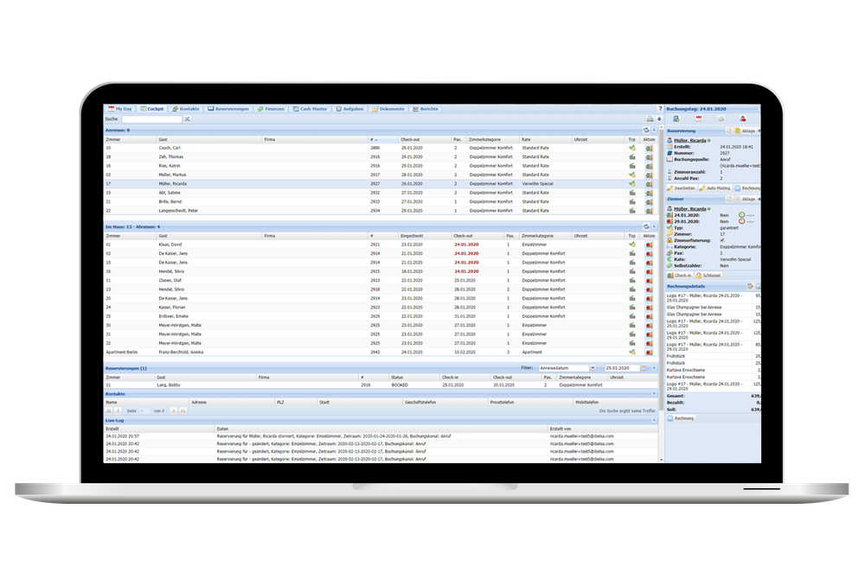Check out Clasen, Olaf via action icon
Viewport: 865px width, 585px height.
pos(650,280)
